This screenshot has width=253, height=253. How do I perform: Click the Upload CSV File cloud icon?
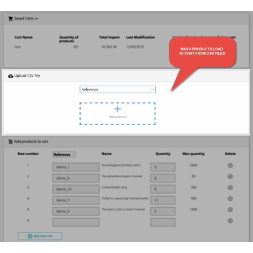point(10,76)
